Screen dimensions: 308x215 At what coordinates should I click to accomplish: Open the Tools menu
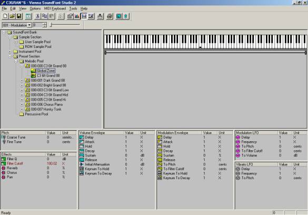pyautogui.click(x=73, y=8)
